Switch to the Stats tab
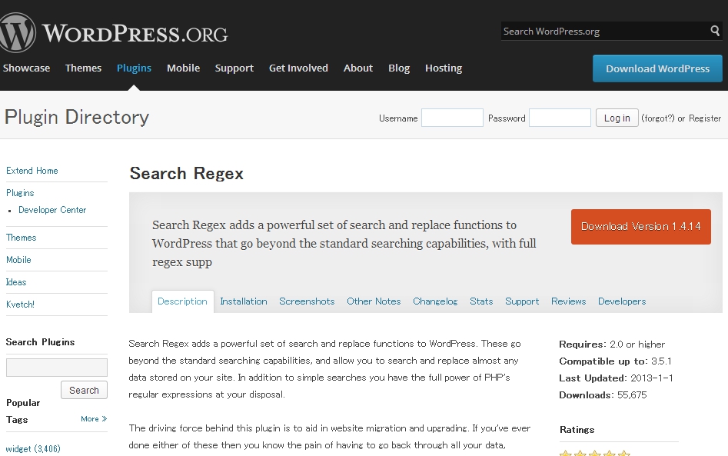Screen dimensions: 728x456 pos(481,301)
